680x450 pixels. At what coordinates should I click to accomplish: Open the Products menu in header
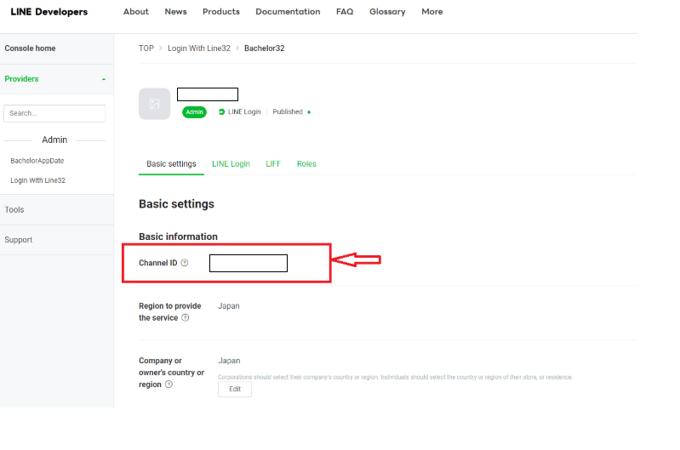(x=221, y=12)
